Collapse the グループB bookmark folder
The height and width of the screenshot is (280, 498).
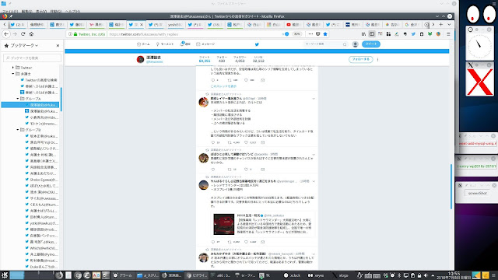18,130
